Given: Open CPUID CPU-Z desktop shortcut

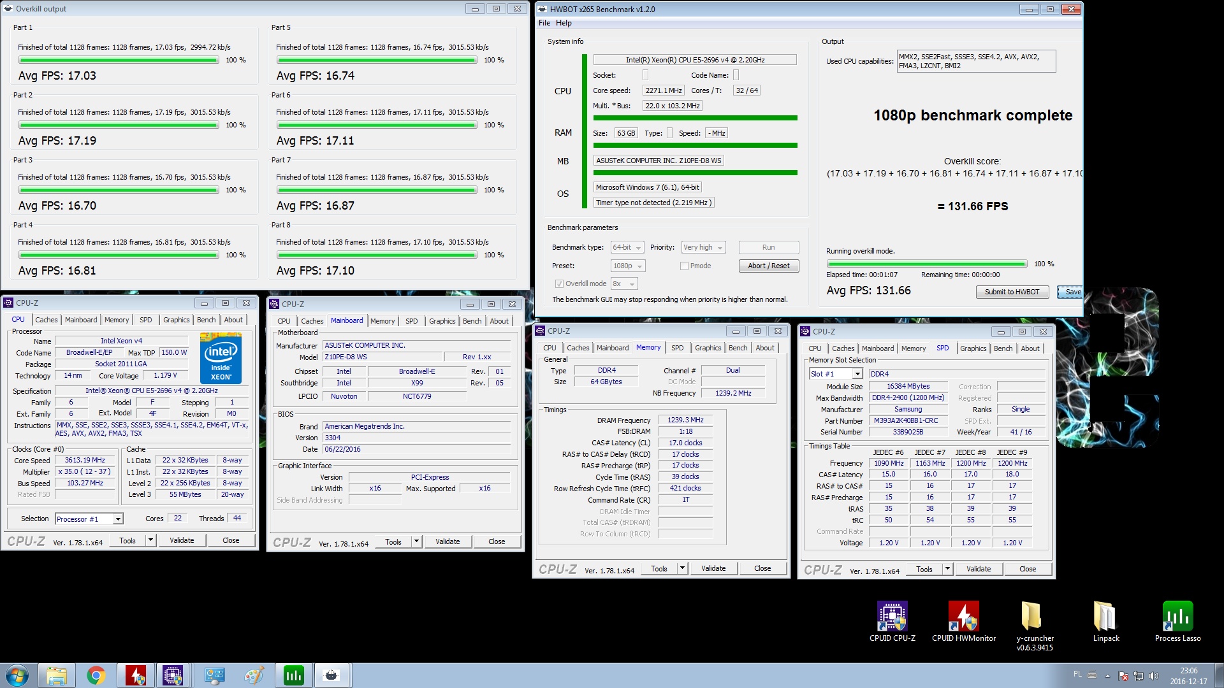Looking at the screenshot, I should click(892, 621).
